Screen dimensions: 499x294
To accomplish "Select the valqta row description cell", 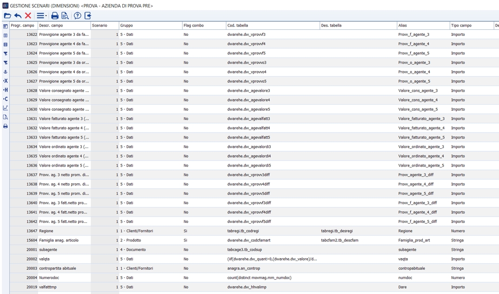I will 64,259.
